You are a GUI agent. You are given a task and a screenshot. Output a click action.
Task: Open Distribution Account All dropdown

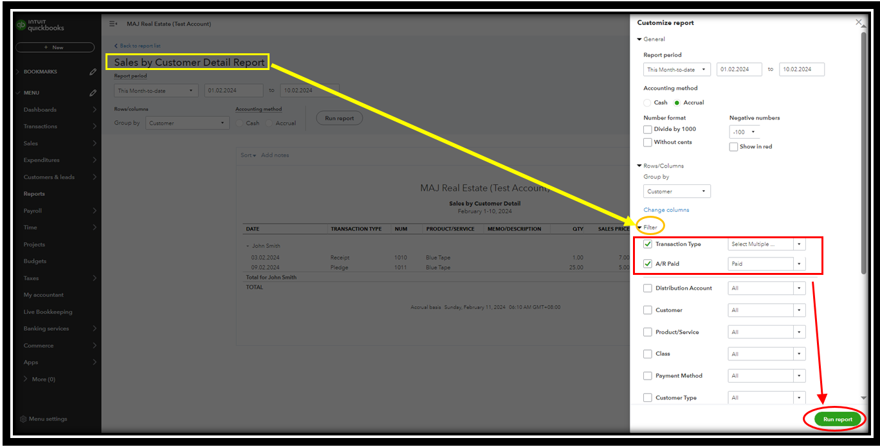(767, 288)
